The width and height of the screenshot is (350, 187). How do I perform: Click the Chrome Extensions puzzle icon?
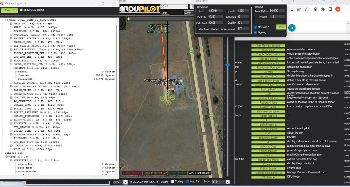(x=323, y=9)
